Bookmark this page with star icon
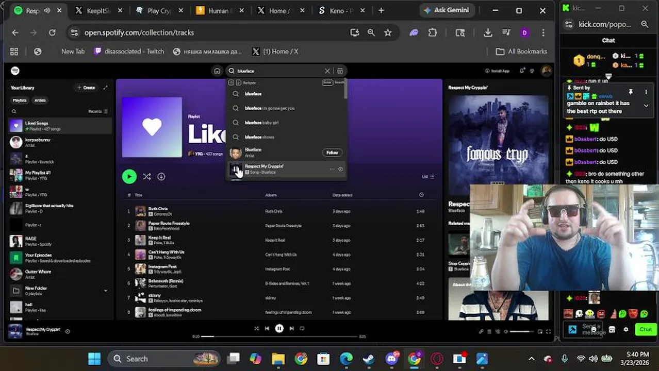This screenshot has height=371, width=659. pyautogui.click(x=388, y=32)
